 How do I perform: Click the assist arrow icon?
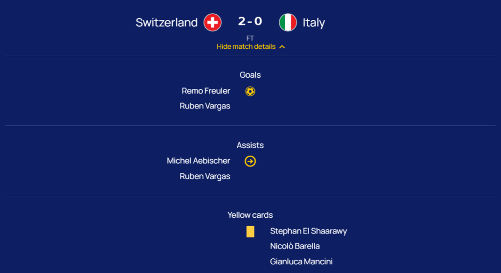[x=250, y=161]
